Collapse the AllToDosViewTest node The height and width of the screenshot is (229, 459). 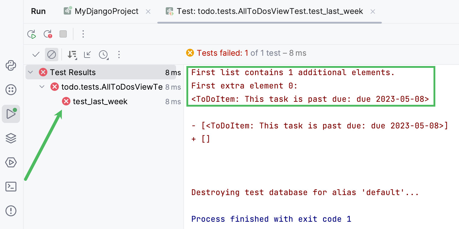[x=42, y=87]
